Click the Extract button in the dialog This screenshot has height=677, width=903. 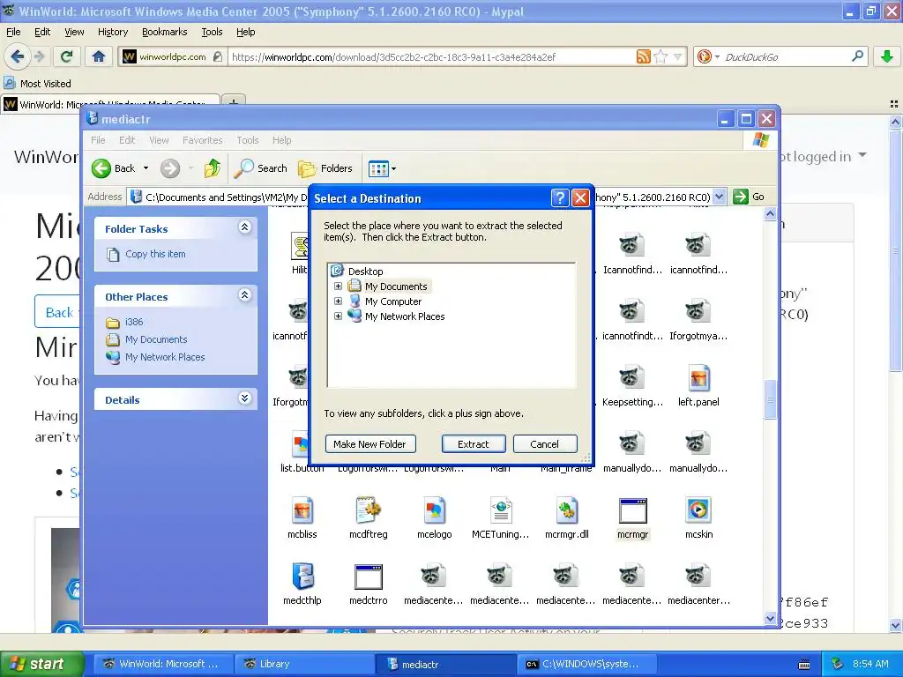coord(474,444)
